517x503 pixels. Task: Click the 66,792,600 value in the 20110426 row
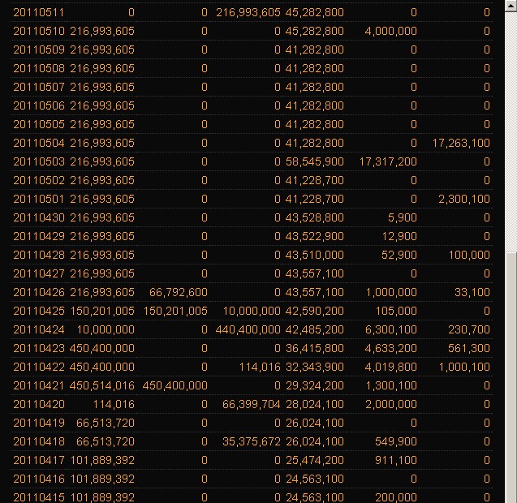(179, 292)
